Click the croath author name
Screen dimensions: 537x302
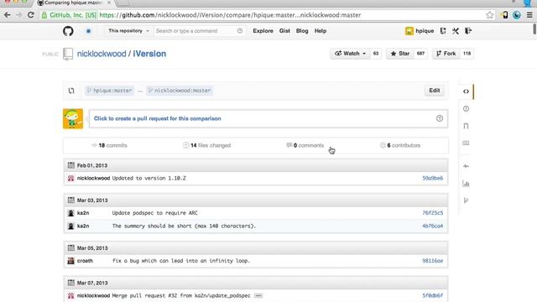click(85, 261)
